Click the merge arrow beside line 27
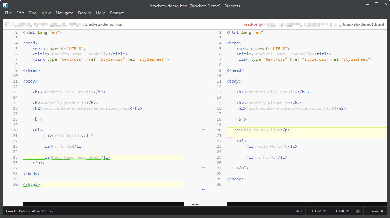The height and width of the screenshot is (218, 390). tap(204, 168)
